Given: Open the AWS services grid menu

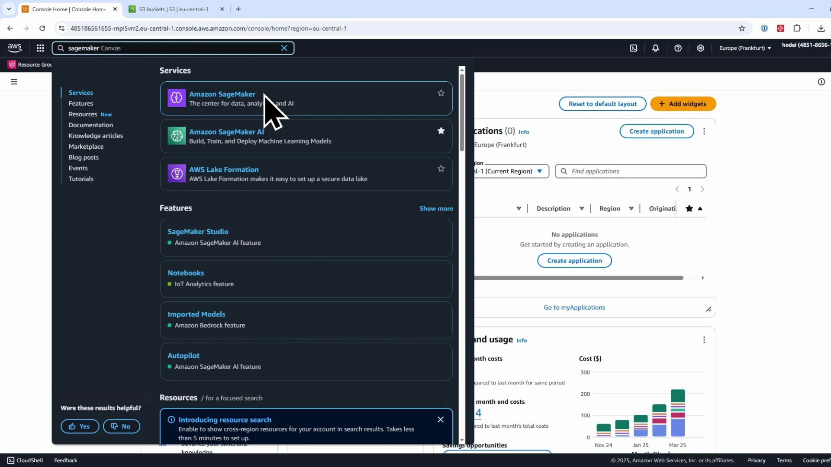Looking at the screenshot, I should pos(40,48).
